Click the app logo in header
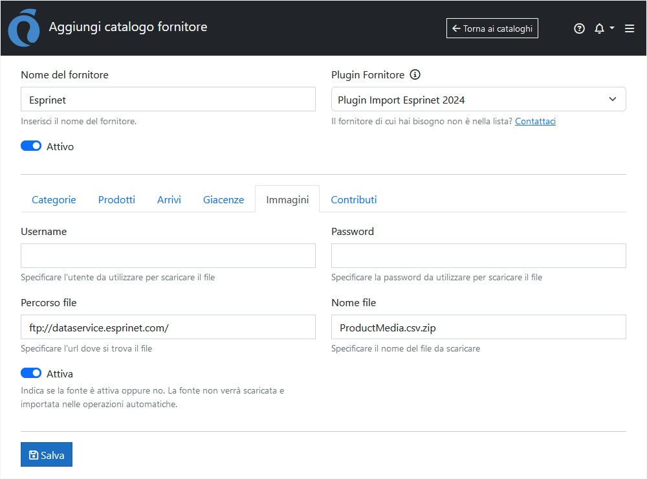This screenshot has width=647, height=479. pos(23,28)
